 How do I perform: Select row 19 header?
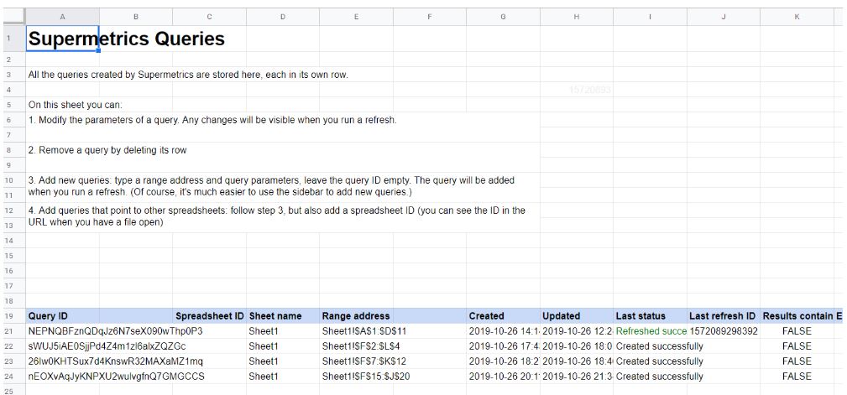point(14,315)
